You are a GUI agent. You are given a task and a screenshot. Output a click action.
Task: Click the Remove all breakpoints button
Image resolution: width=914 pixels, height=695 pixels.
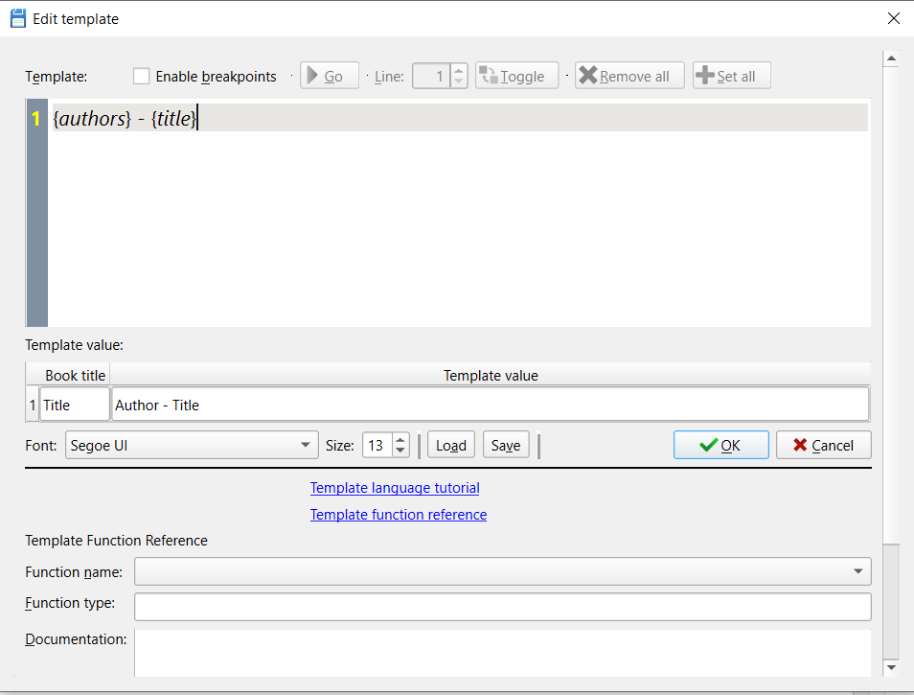coord(629,76)
